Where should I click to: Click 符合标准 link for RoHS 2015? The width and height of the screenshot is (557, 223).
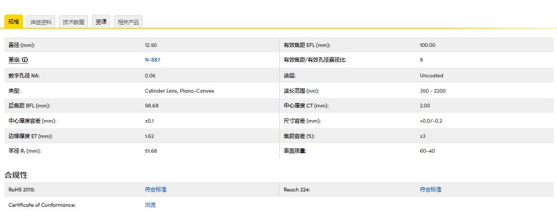(x=155, y=190)
